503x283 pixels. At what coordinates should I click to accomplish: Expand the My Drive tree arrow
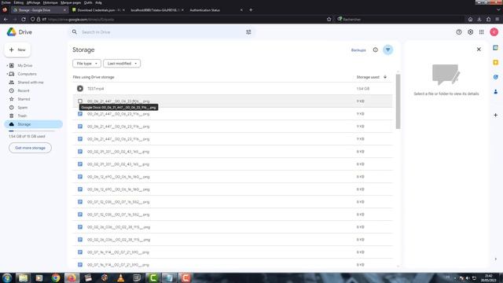click(x=7, y=65)
